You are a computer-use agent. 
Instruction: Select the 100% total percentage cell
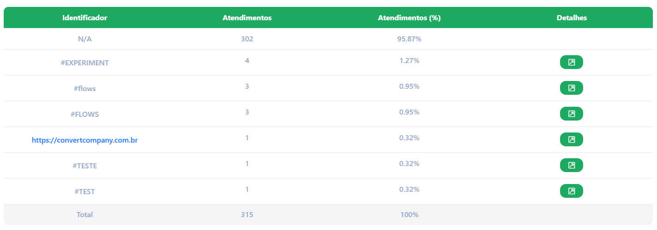[410, 214]
